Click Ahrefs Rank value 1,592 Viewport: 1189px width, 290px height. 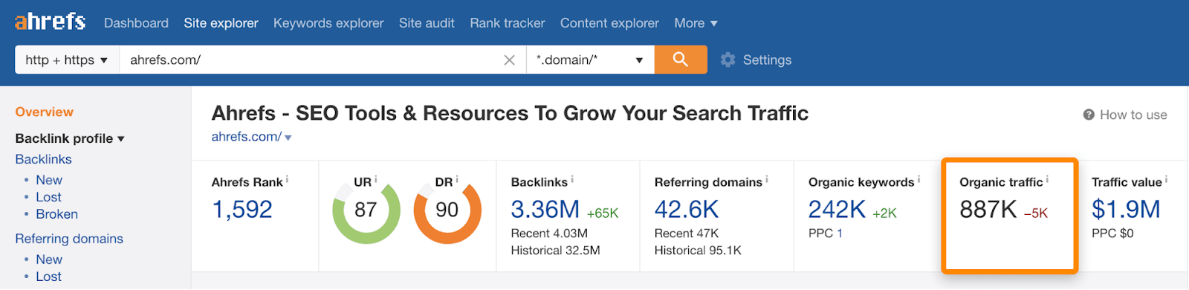[242, 210]
